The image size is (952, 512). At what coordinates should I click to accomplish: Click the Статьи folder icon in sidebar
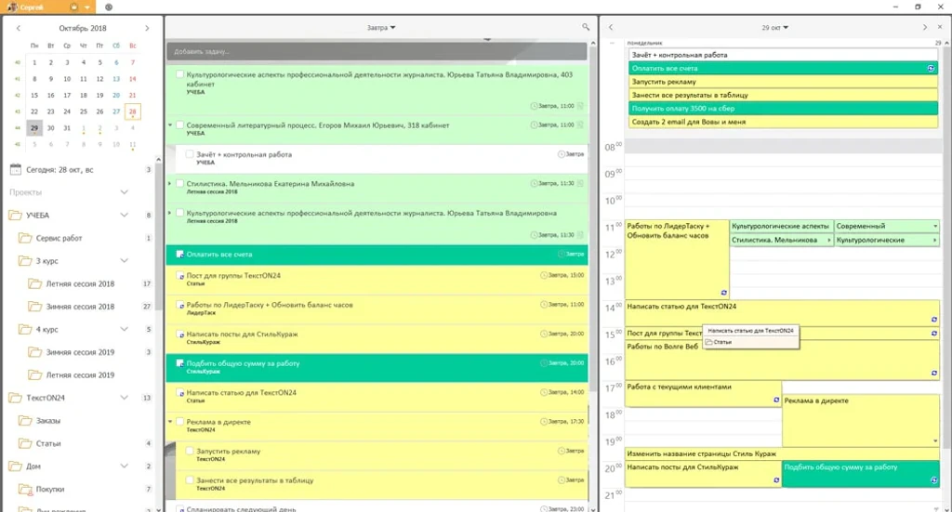point(25,443)
